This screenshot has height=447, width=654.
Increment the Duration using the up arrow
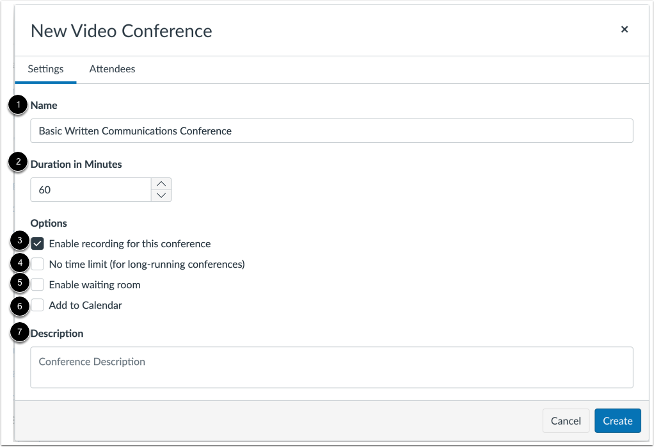click(161, 183)
